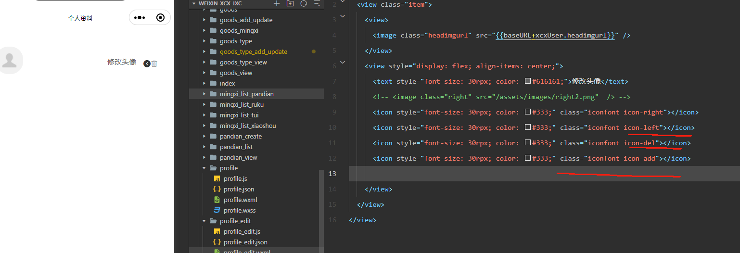Collapse the WEIXIN_XCX_JXC project root
740x253 pixels.
tap(194, 3)
